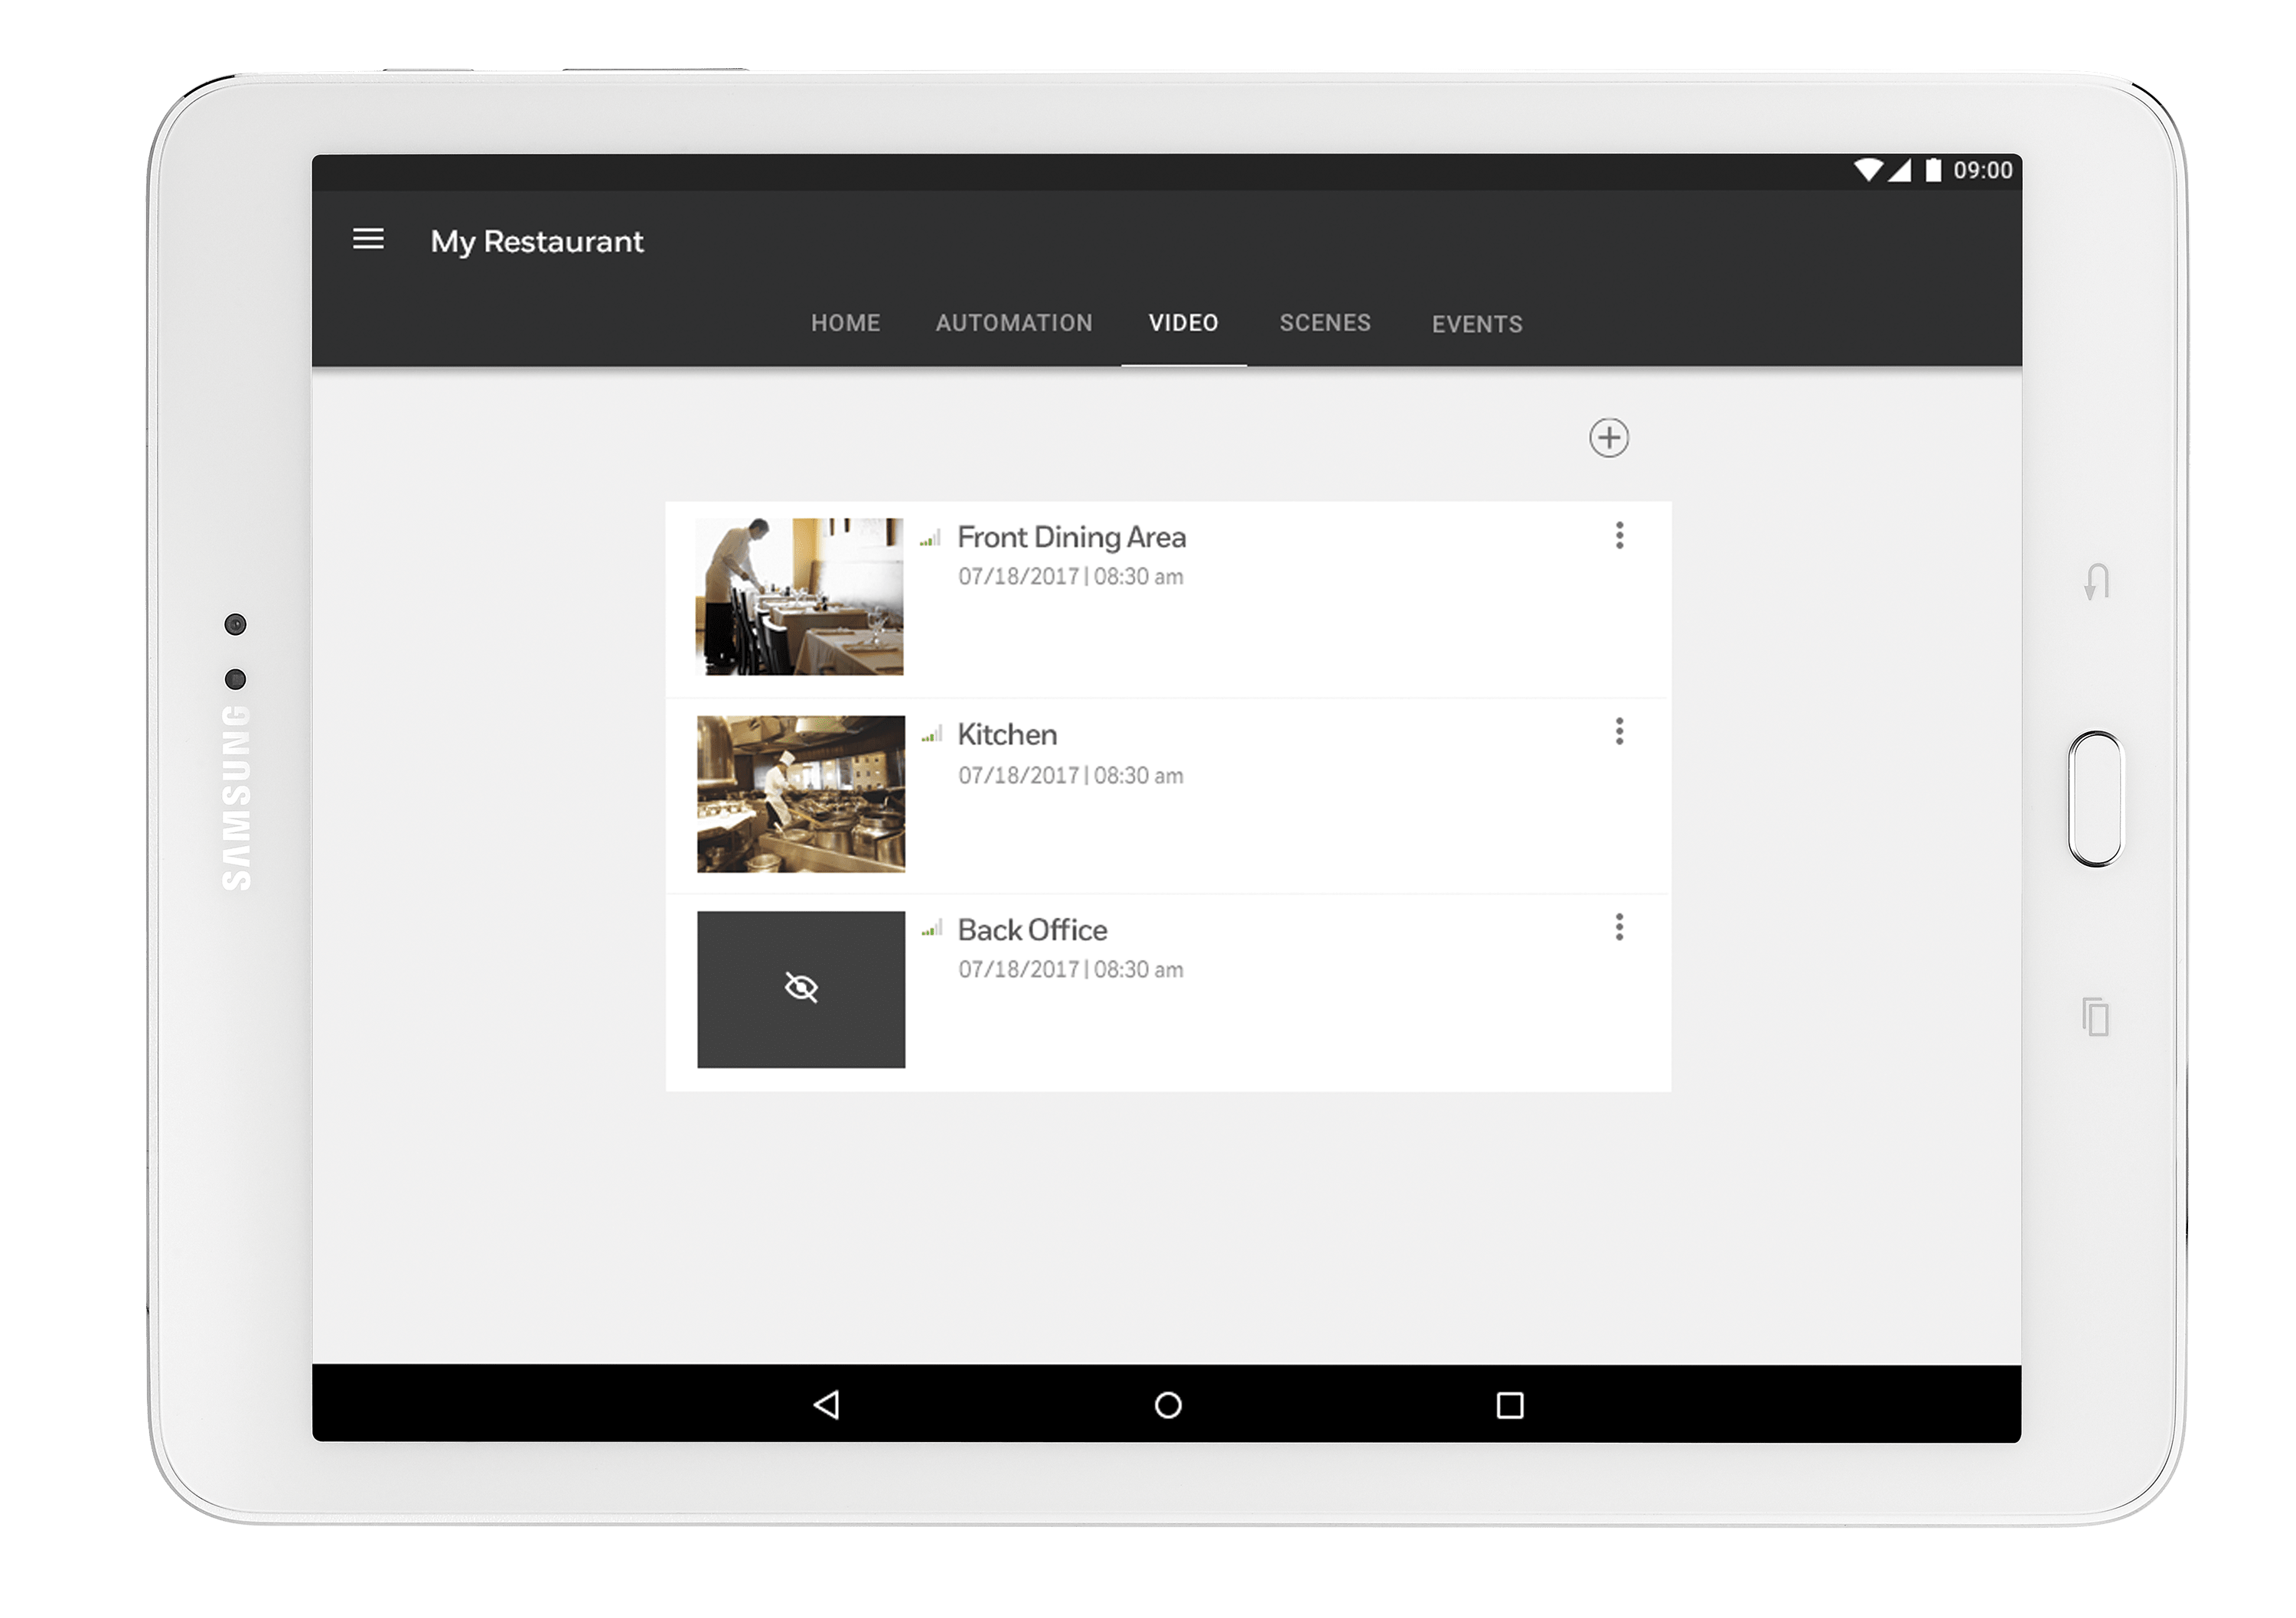
Task: Click the timestamp under Front Dining Area
Action: pos(1070,577)
